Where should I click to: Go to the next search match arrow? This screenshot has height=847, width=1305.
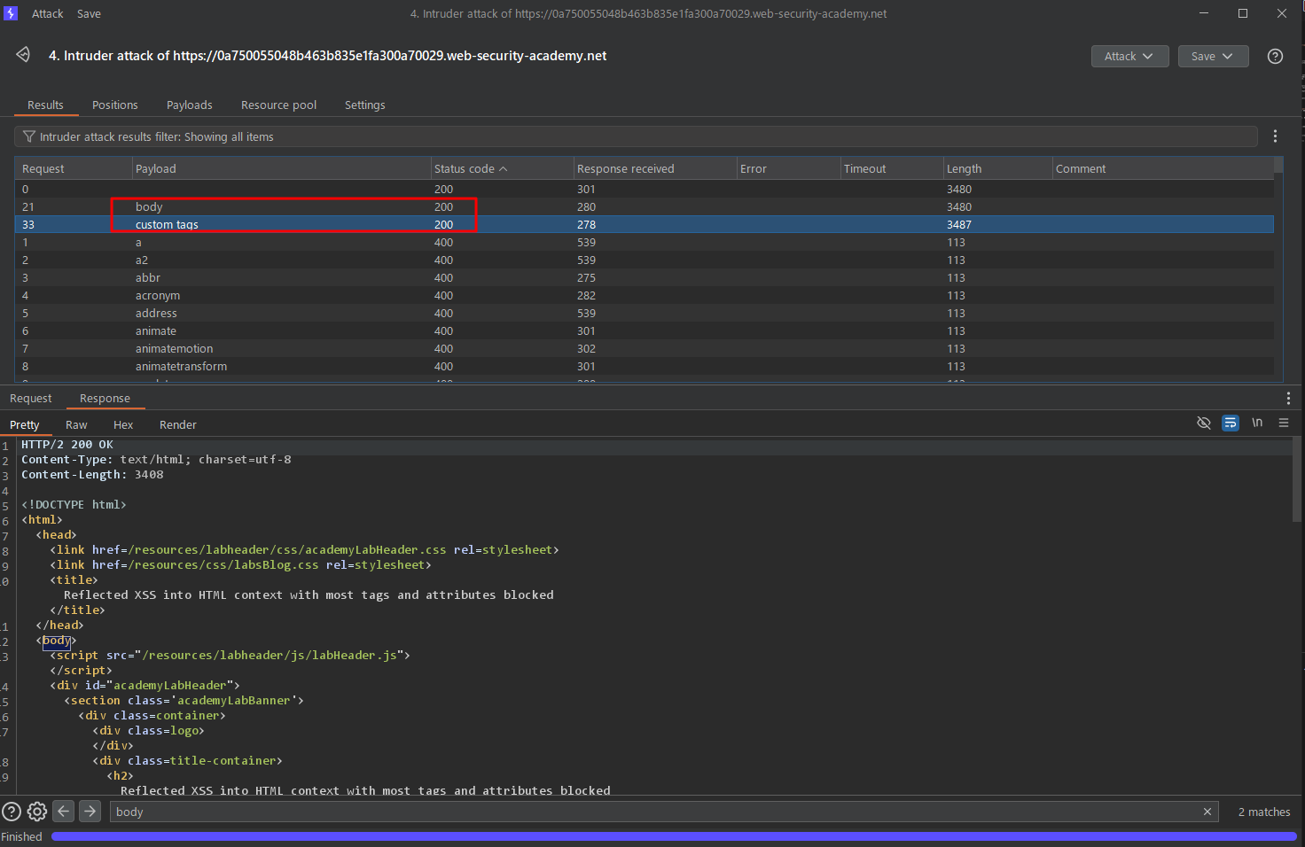click(x=90, y=812)
